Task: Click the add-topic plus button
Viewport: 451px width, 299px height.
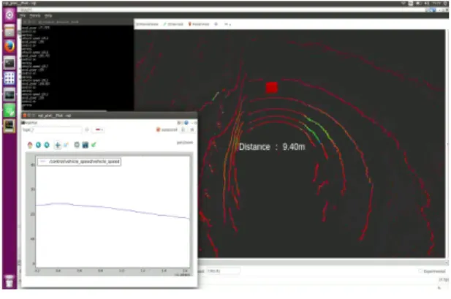Action: tap(87, 130)
